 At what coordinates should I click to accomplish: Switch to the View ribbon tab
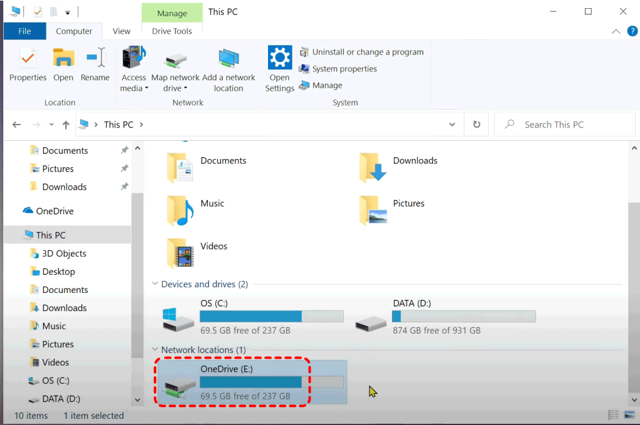point(121,31)
